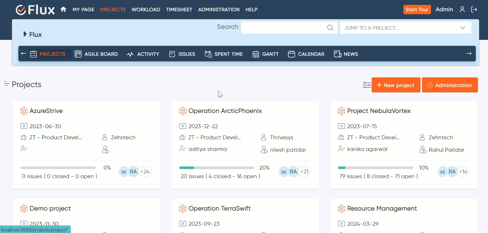Viewport: 488px width, 233px height.
Task: Open the Agile Board tab
Action: pos(96,54)
